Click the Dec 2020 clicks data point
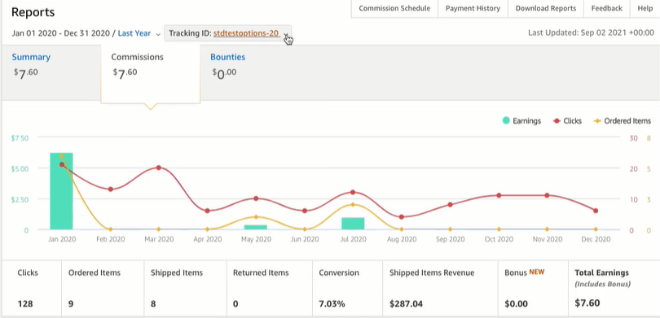The width and height of the screenshot is (660, 318). coord(596,211)
